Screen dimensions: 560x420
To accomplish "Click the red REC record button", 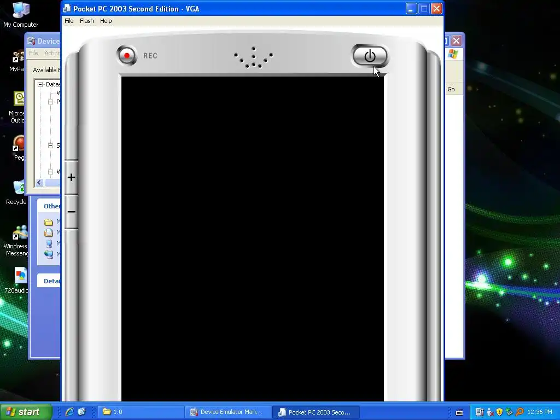I will tap(126, 56).
